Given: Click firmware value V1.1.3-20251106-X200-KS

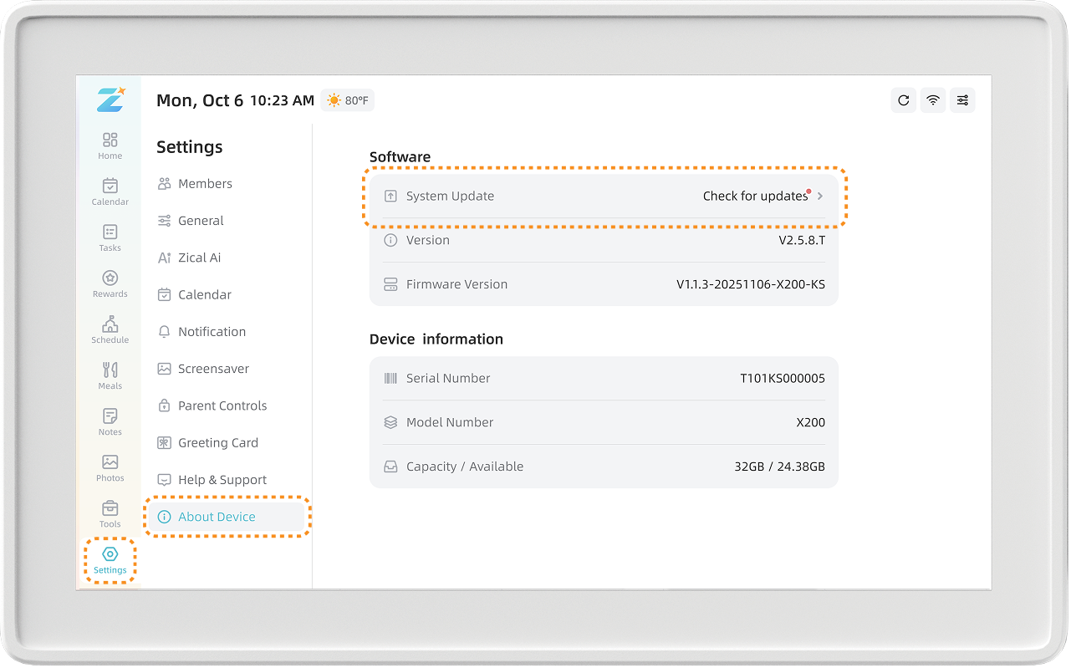Looking at the screenshot, I should [751, 284].
